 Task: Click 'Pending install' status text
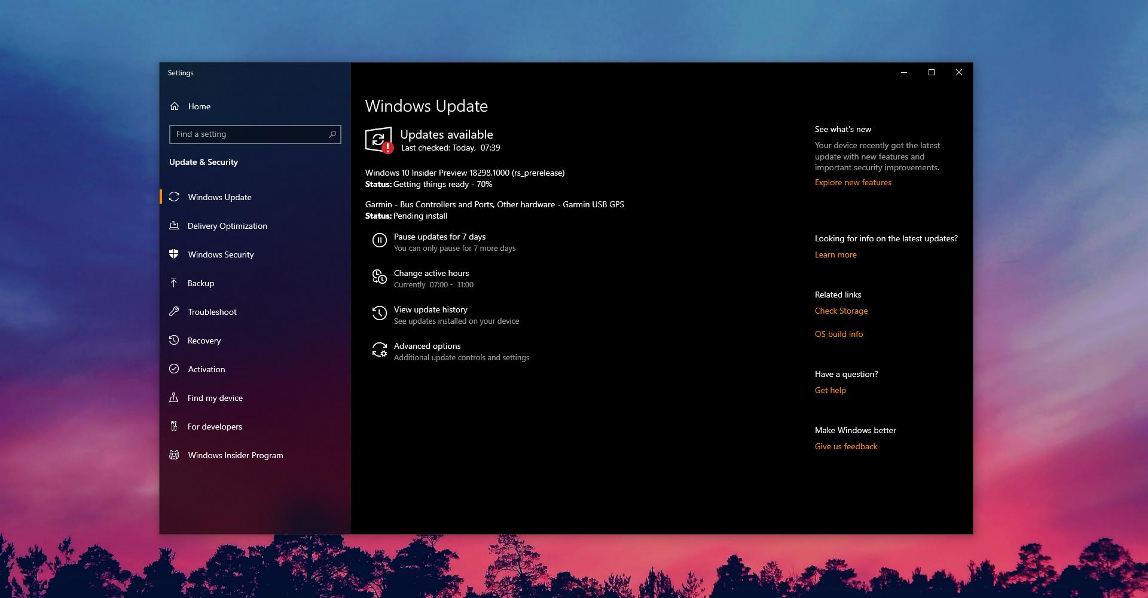pyautogui.click(x=420, y=216)
